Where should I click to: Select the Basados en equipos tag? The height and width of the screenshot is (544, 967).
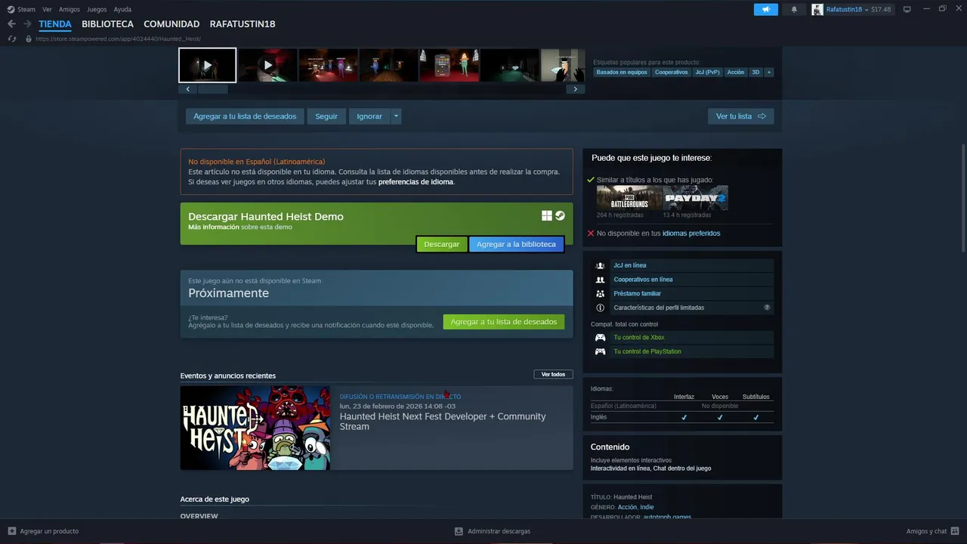click(622, 73)
